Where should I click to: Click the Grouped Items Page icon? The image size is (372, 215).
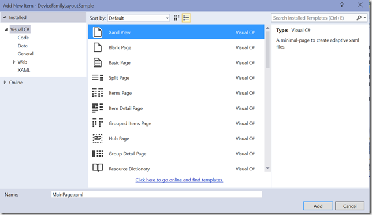pyautogui.click(x=98, y=123)
